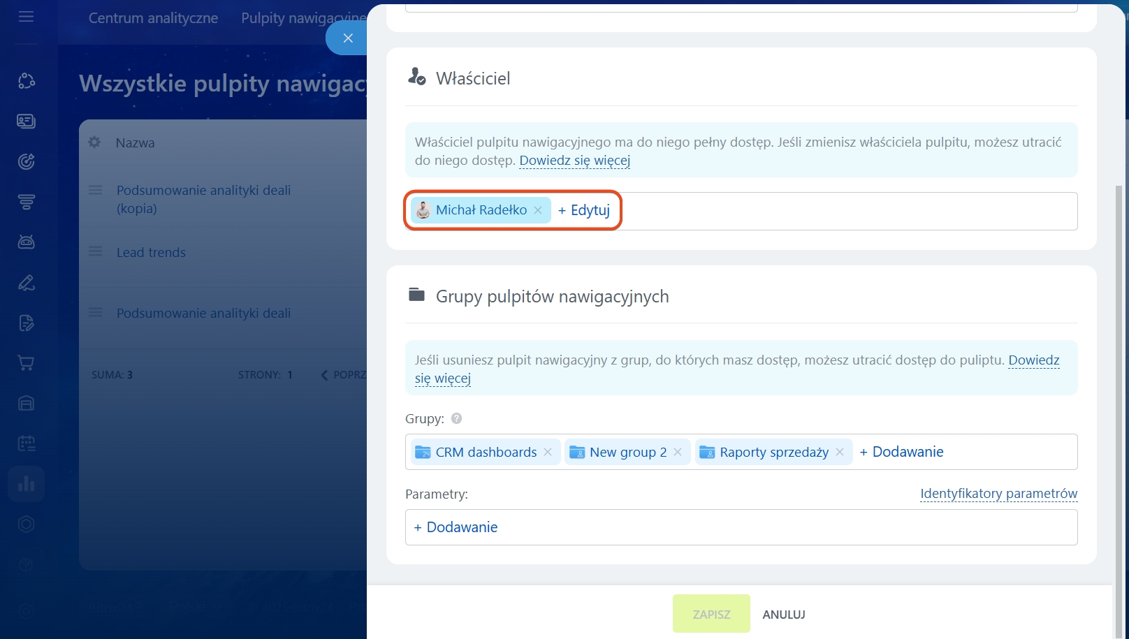Add a parameter via Dodawanie in Parametry
Image resolution: width=1129 pixels, height=639 pixels.
click(456, 527)
